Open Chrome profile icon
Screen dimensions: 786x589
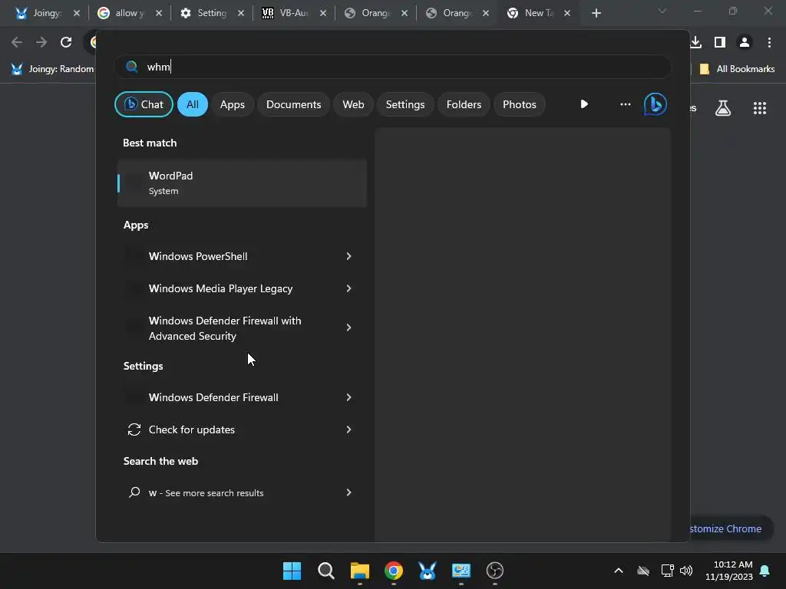(745, 42)
